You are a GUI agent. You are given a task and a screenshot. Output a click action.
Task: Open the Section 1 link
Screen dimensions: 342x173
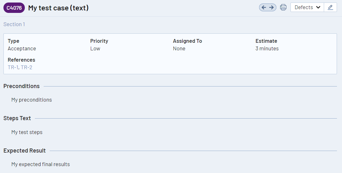coord(14,24)
